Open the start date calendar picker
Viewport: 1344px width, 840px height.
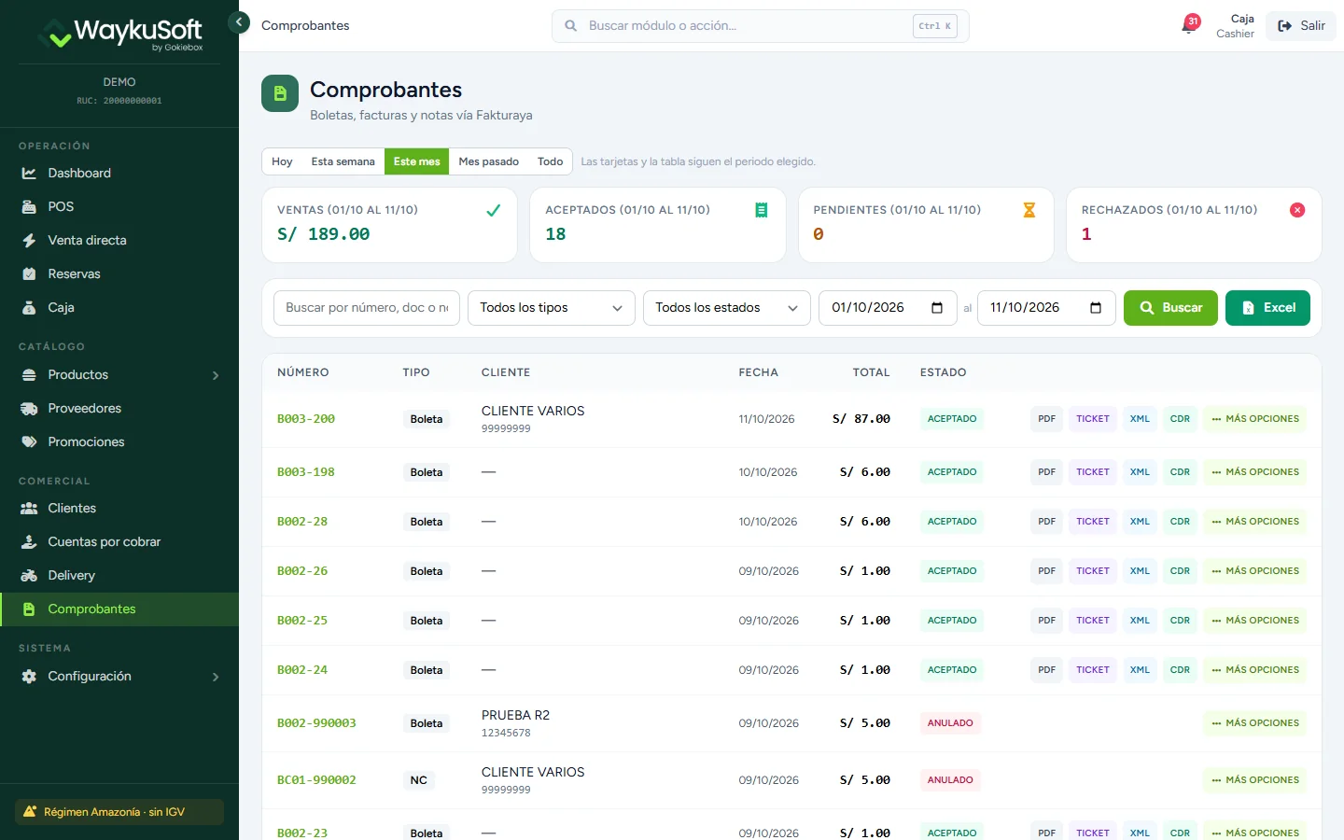pyautogui.click(x=937, y=308)
